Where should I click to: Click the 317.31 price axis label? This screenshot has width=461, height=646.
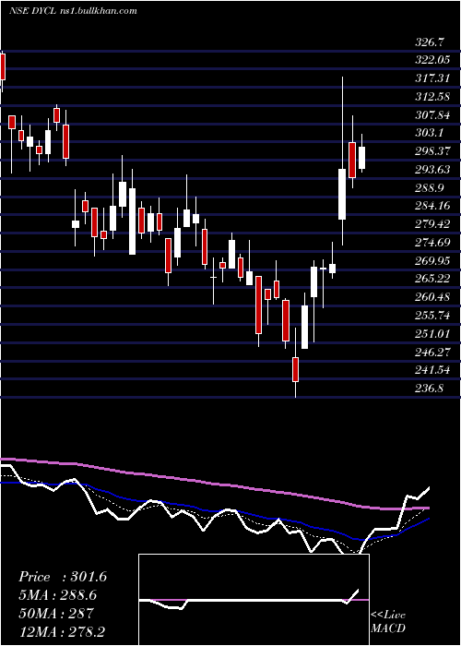(x=432, y=78)
